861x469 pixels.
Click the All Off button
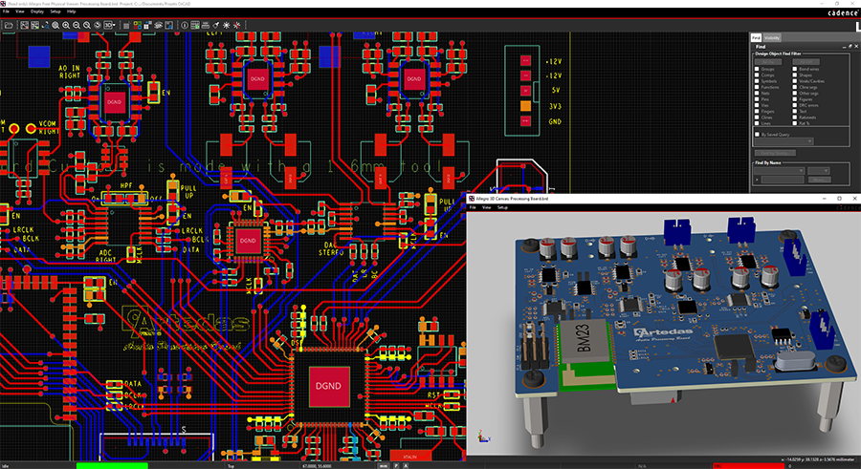pos(806,61)
